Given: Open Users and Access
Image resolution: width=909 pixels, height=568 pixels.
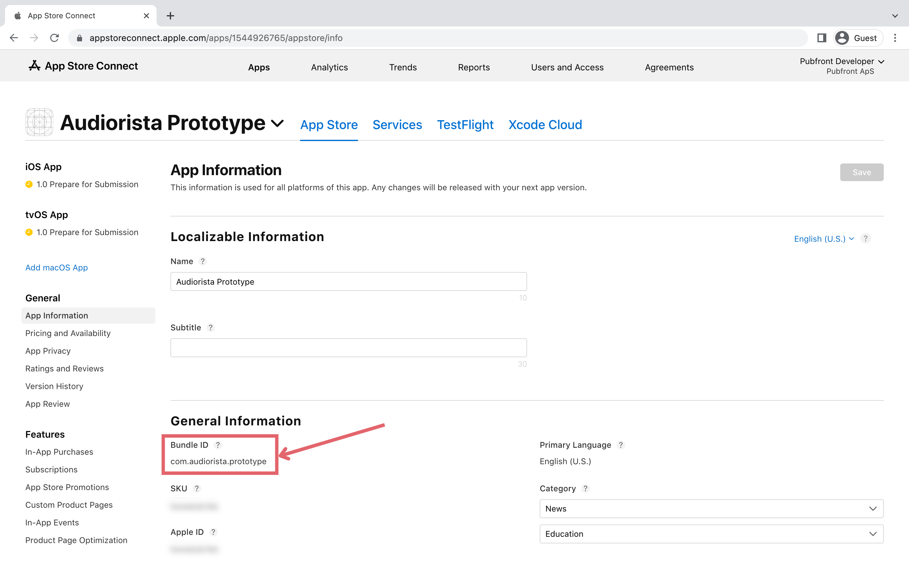Looking at the screenshot, I should point(567,67).
